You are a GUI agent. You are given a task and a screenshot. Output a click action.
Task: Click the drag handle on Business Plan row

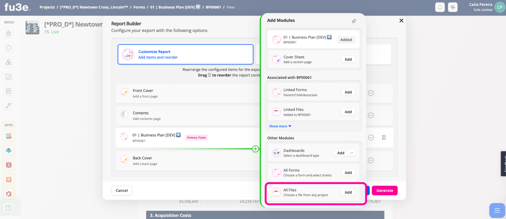[x=384, y=137]
